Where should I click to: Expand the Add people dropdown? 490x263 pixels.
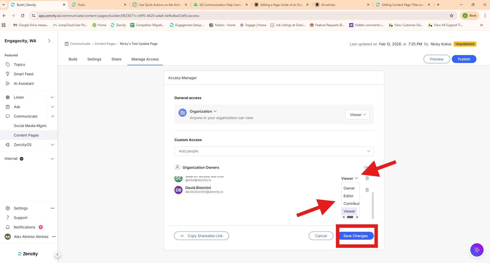pyautogui.click(x=368, y=151)
